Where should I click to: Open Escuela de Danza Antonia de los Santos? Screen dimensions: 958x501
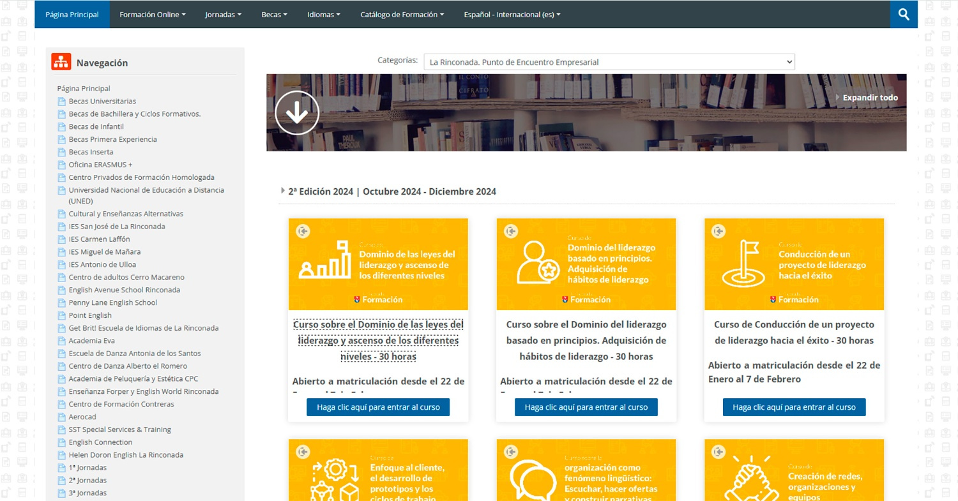tap(135, 354)
